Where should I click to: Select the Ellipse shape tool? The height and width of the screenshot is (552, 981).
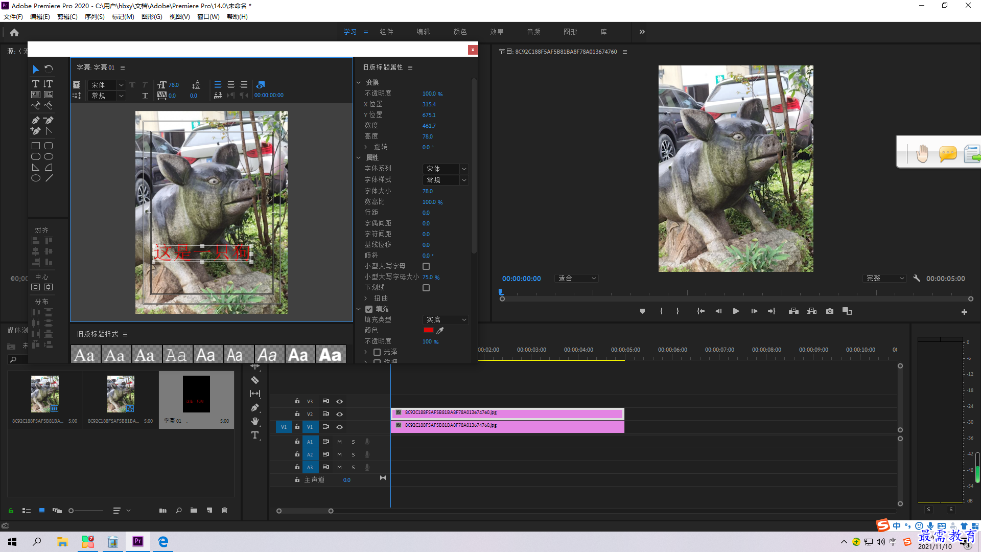36,178
